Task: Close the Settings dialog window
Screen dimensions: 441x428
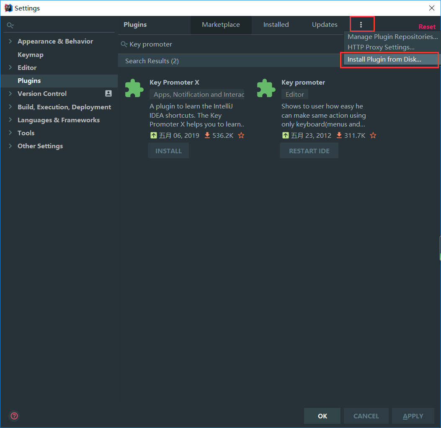Action: point(432,8)
